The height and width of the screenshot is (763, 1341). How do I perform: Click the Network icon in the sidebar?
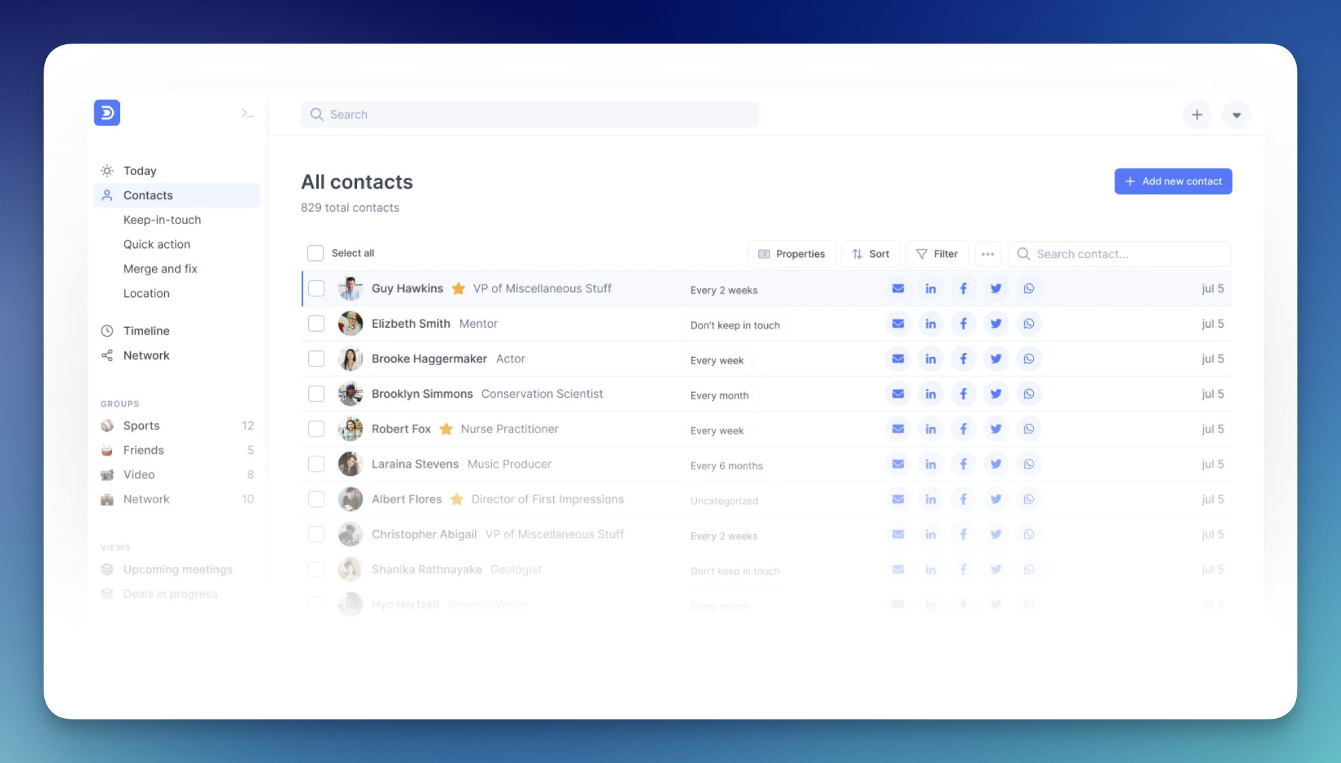[107, 355]
